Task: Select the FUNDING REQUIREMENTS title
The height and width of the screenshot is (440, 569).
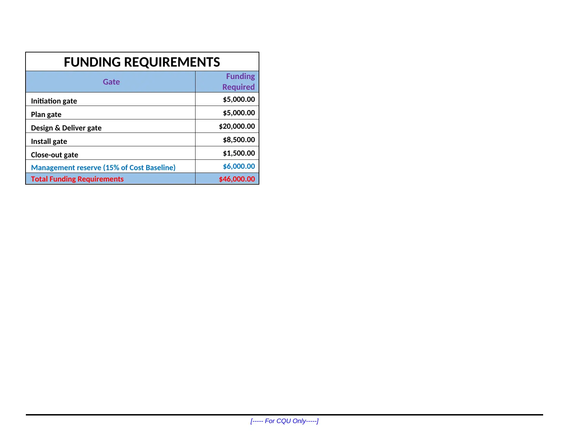Action: tap(142, 62)
